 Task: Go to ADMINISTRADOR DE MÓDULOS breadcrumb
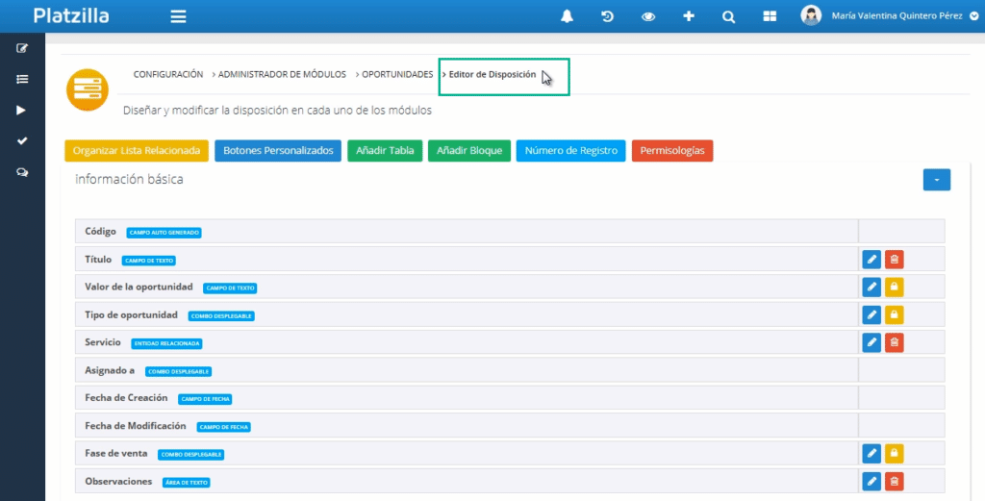282,74
